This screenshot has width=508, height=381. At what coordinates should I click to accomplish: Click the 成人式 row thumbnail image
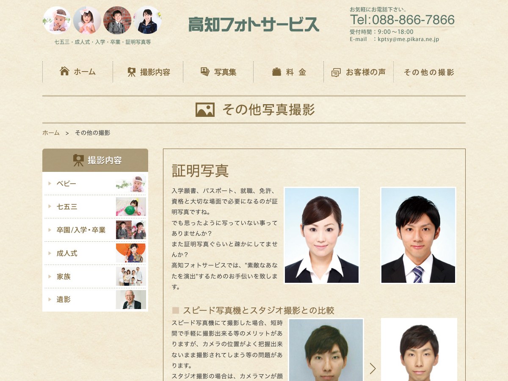pyautogui.click(x=131, y=253)
